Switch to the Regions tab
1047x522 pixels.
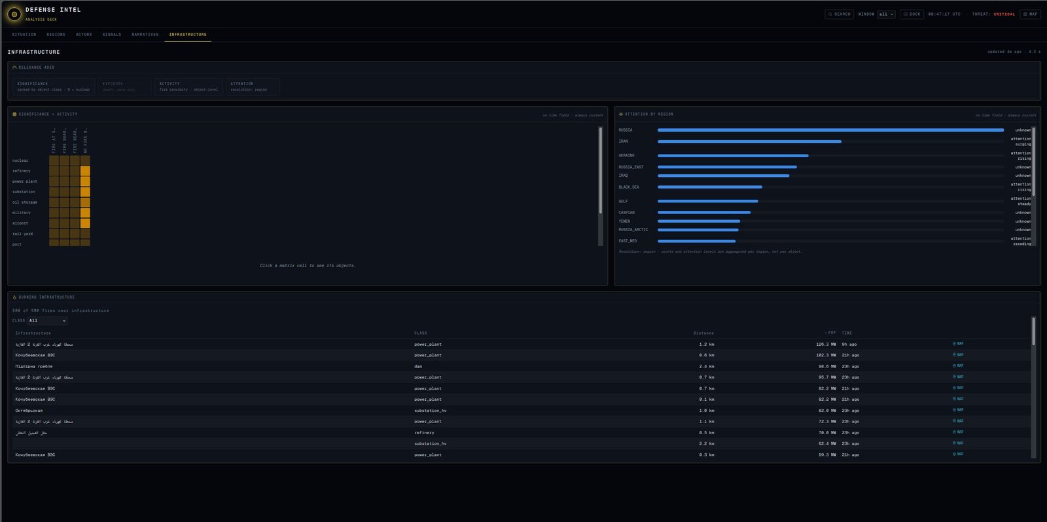(56, 35)
